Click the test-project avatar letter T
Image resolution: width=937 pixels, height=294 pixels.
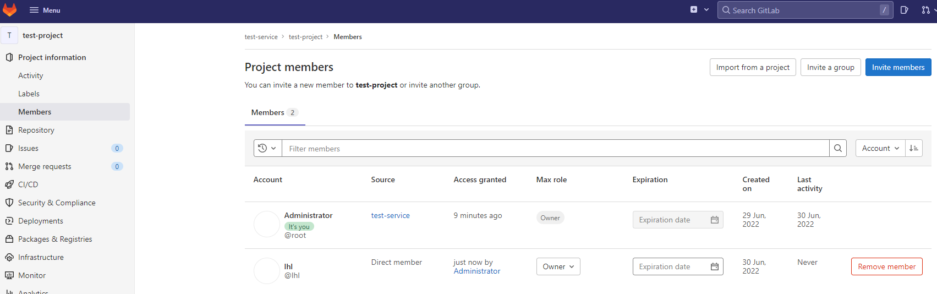(9, 35)
